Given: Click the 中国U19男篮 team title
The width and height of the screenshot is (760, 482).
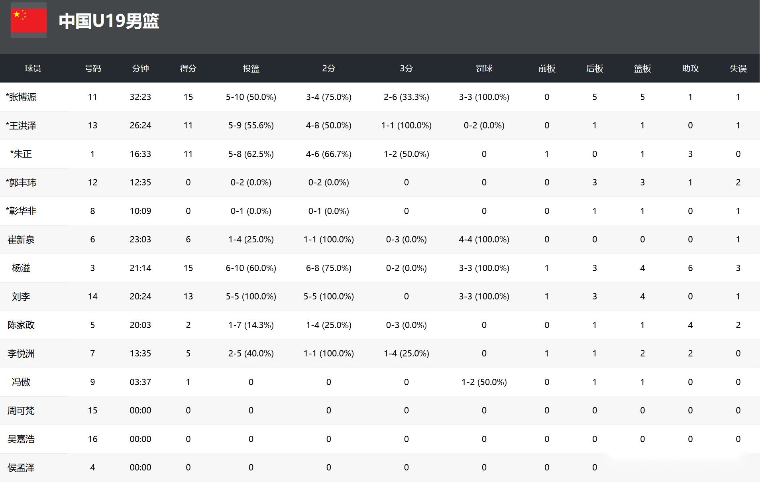Looking at the screenshot, I should (109, 21).
